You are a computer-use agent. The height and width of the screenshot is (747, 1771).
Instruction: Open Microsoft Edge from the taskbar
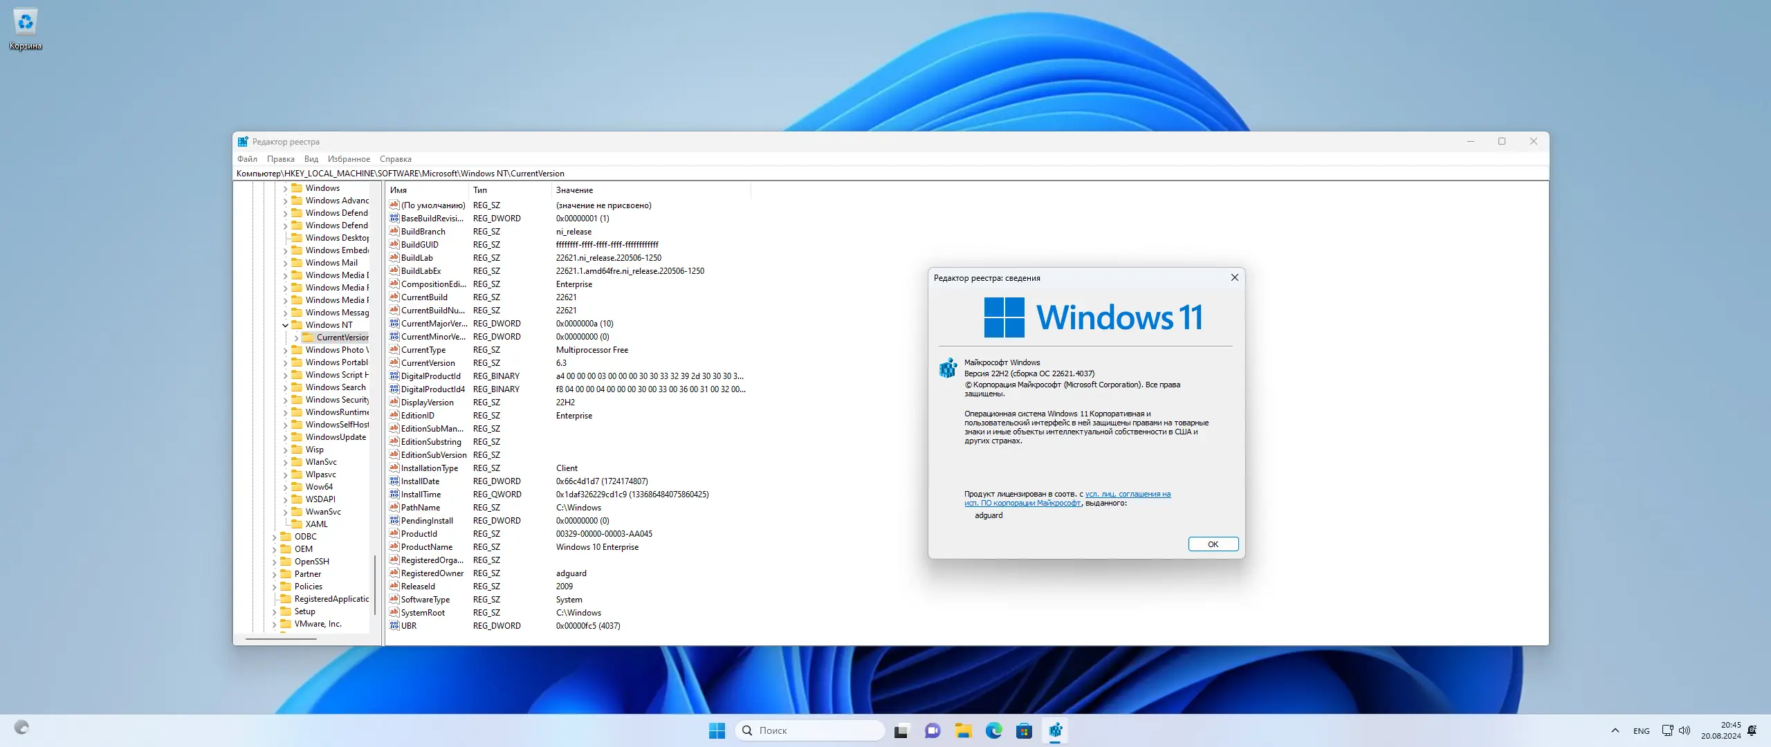[993, 730]
